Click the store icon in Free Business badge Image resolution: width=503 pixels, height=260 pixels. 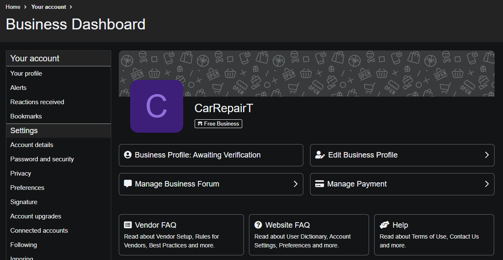(x=199, y=124)
